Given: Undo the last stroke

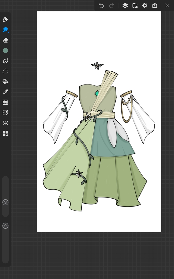Looking at the screenshot, I should [101, 5].
